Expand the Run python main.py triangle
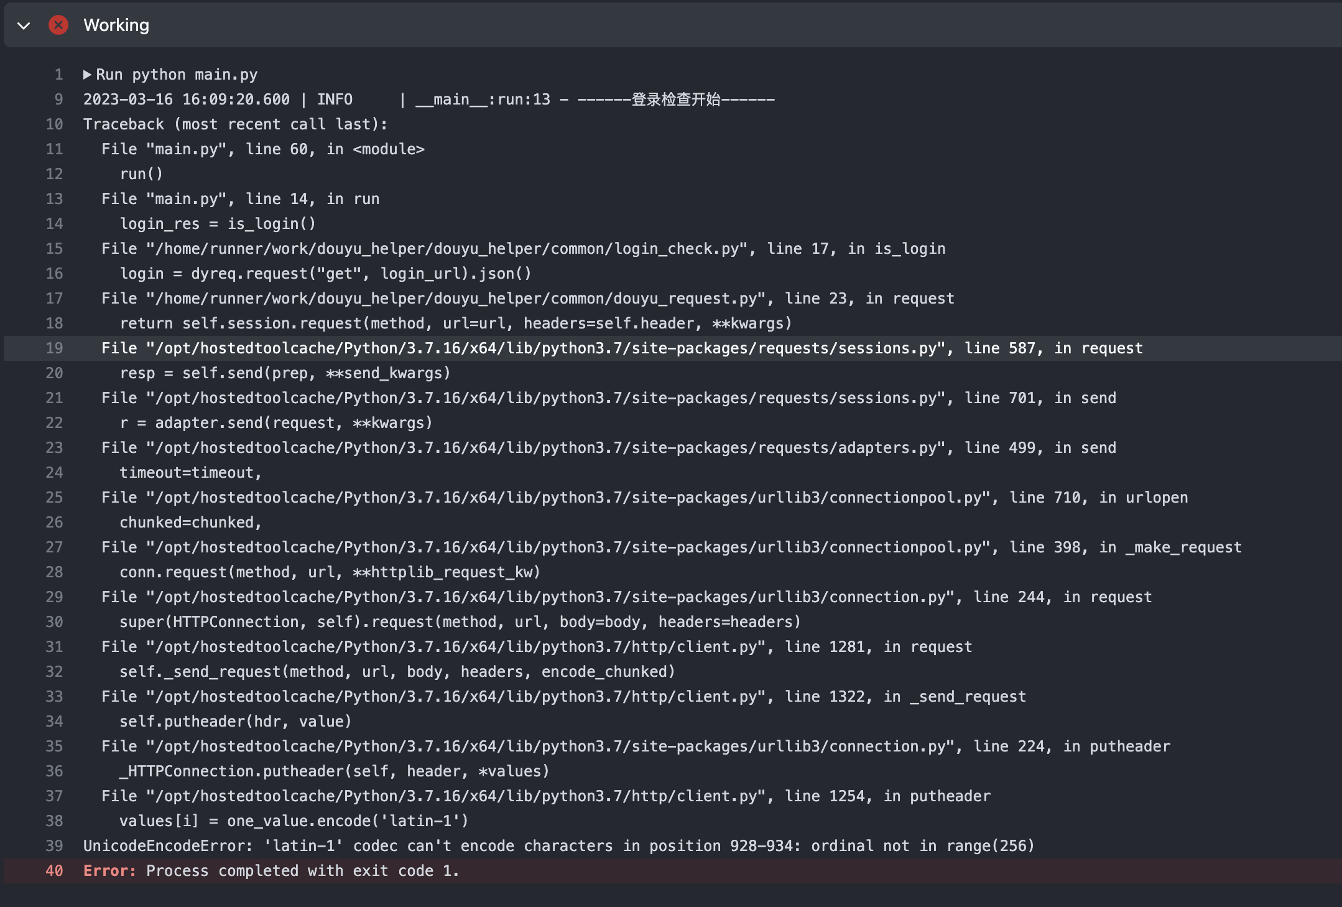The image size is (1342, 907). coord(87,75)
